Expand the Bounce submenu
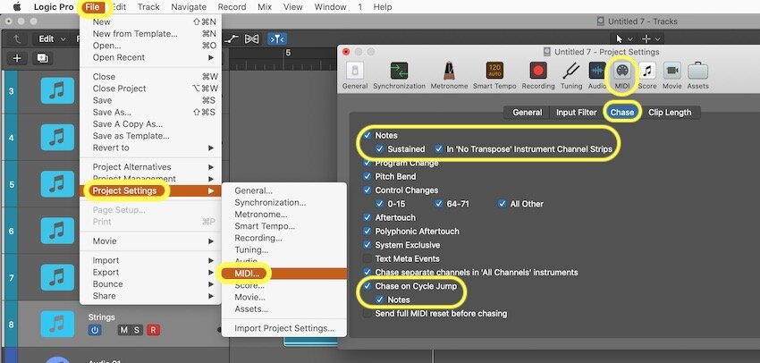The image size is (760, 363). (152, 284)
